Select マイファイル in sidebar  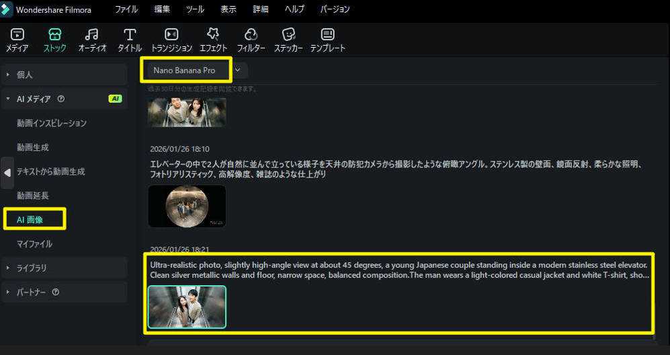35,244
